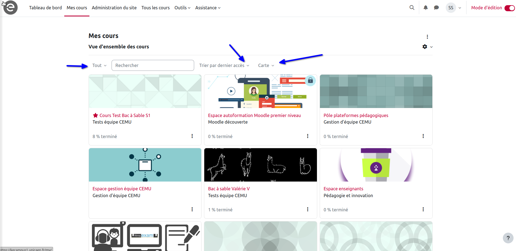Click the site logo icon
Image resolution: width=516 pixels, height=251 pixels.
[x=10, y=8]
